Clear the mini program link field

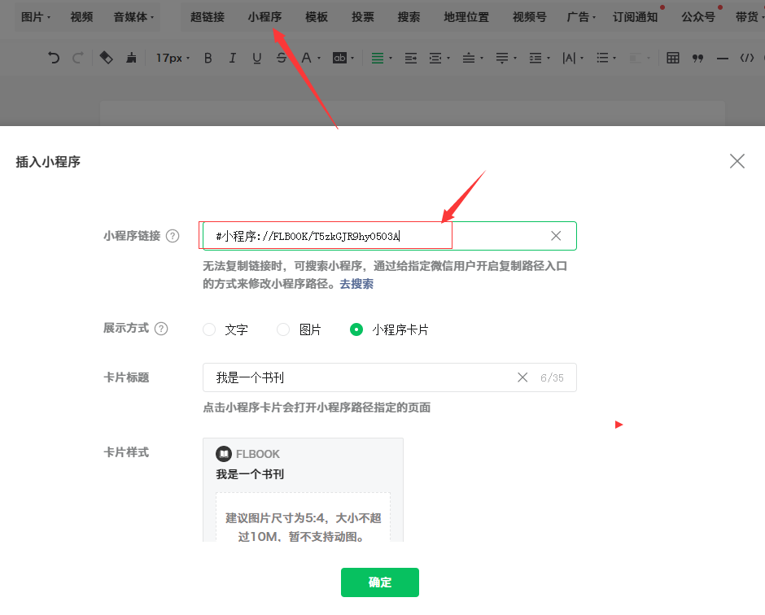[556, 236]
